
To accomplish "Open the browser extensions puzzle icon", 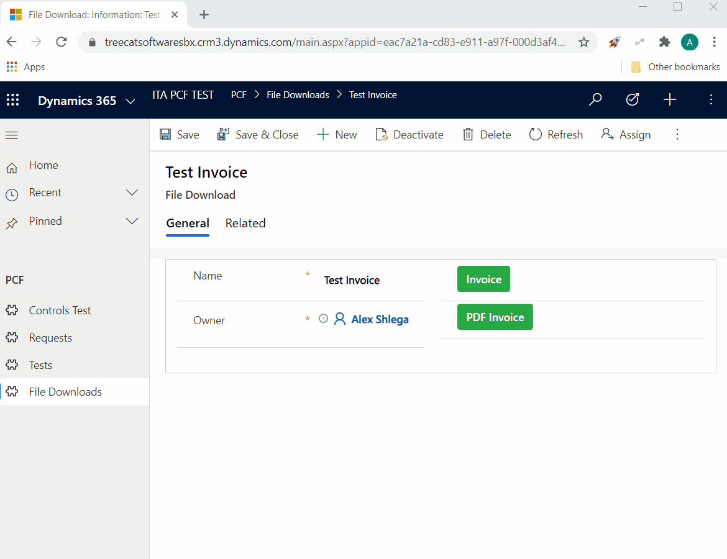I will pos(664,42).
